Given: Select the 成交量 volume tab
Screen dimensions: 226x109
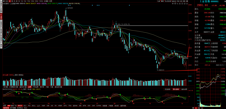Looking at the screenshot, I should click(x=6, y=87).
